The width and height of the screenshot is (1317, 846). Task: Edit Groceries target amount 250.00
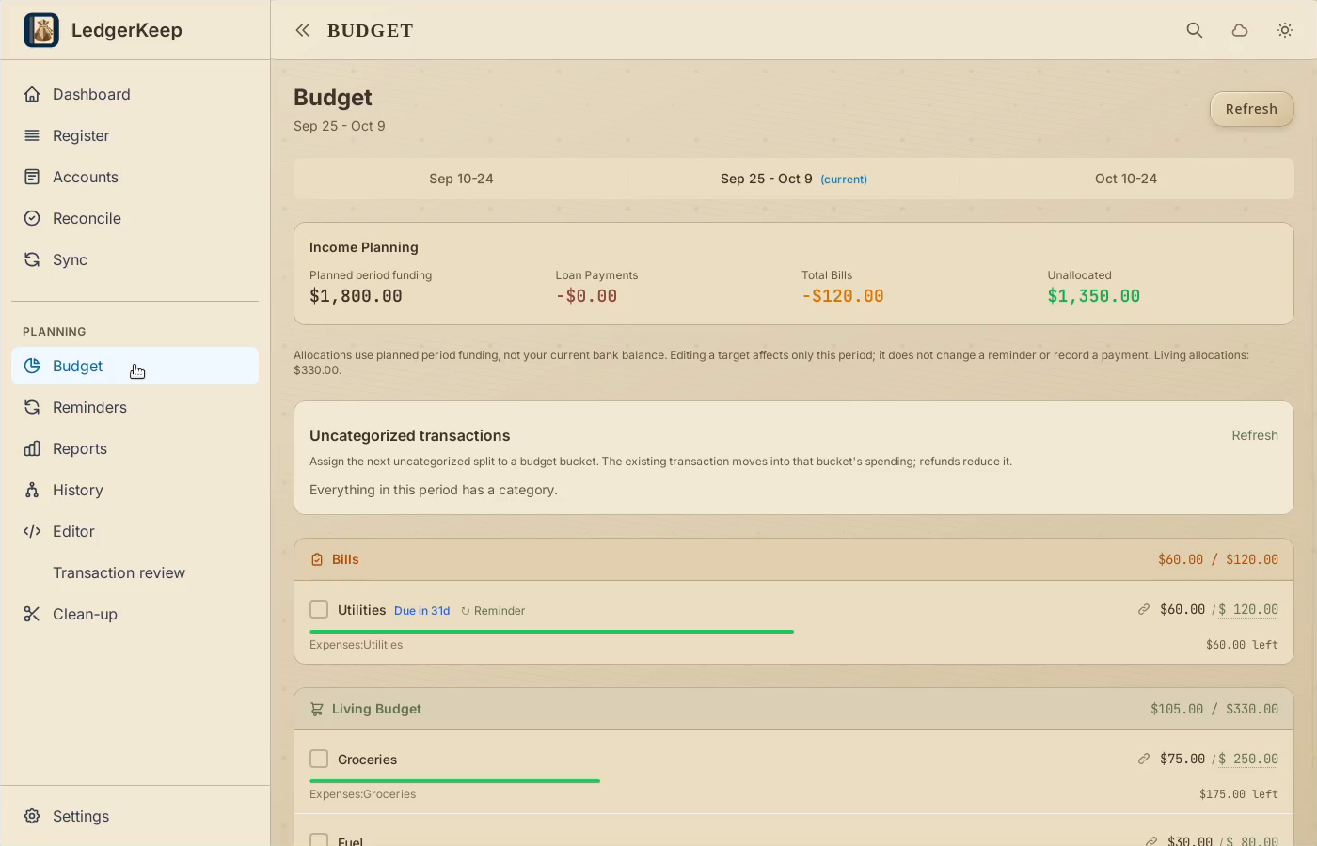(x=1248, y=759)
